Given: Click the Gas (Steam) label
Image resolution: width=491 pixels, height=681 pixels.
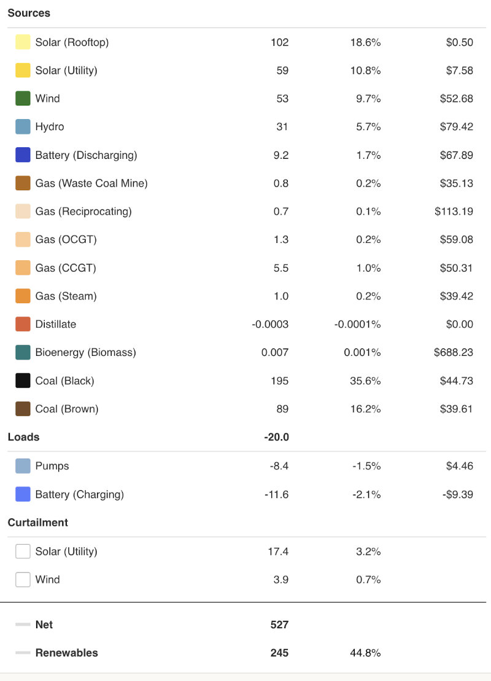Looking at the screenshot, I should coord(65,296).
